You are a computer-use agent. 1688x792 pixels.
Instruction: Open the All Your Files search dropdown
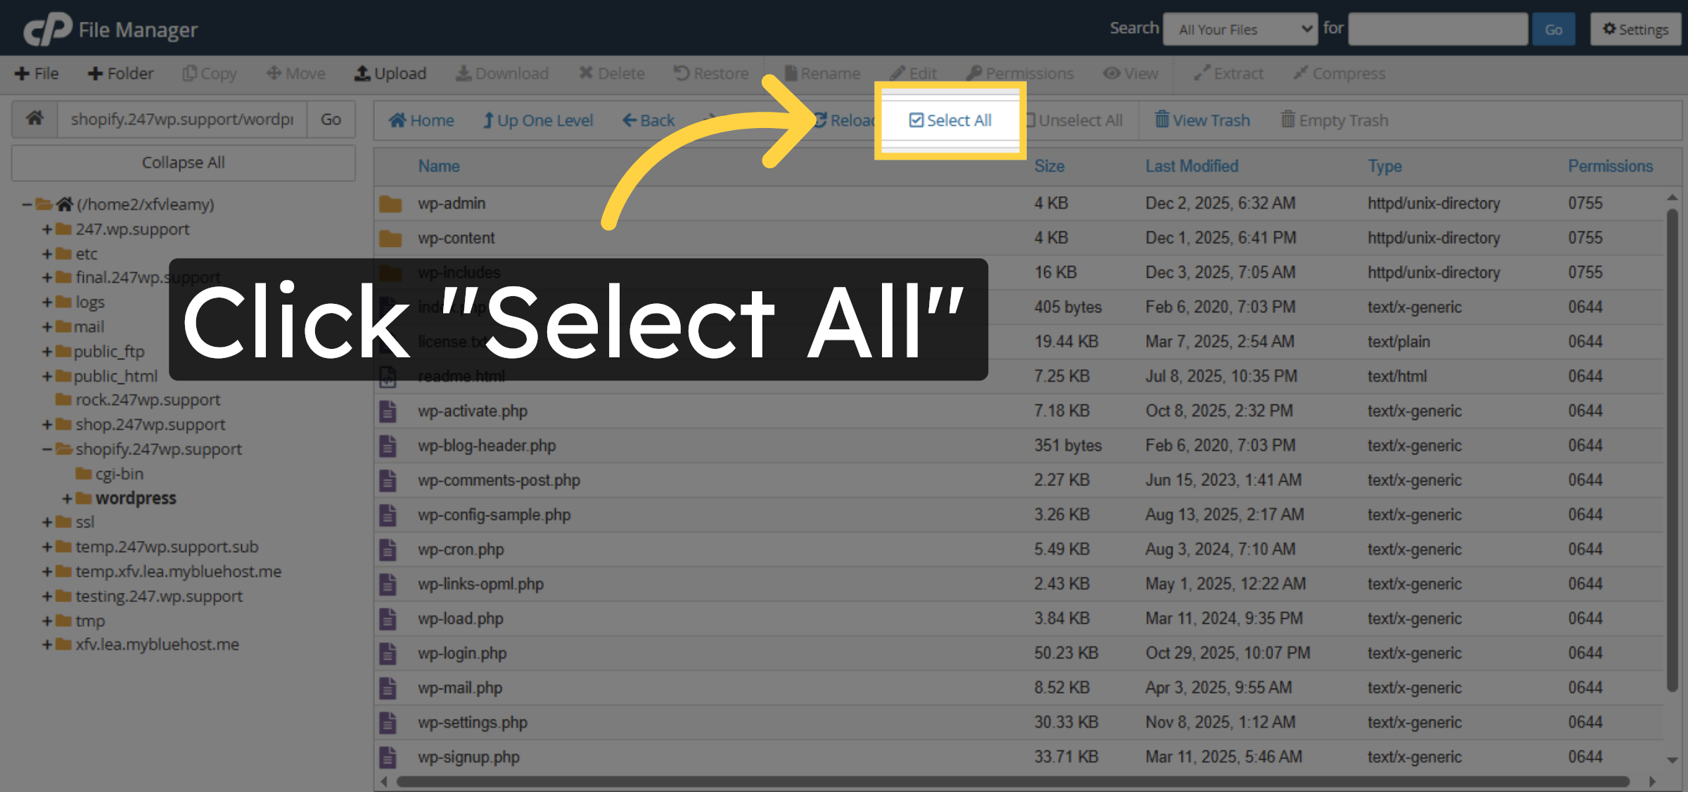1240,29
